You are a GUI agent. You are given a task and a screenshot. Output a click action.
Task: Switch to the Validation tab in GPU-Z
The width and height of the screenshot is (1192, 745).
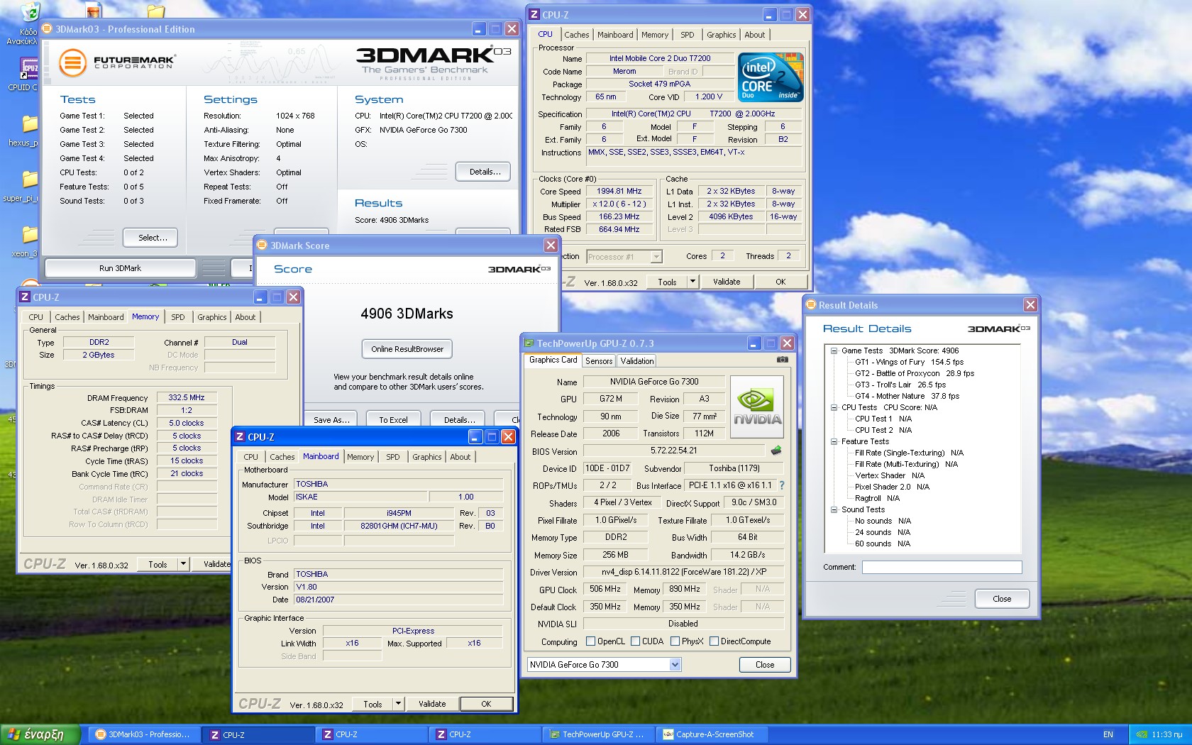(637, 361)
